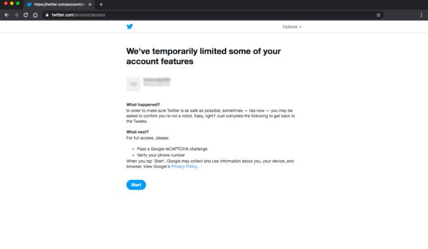This screenshot has width=428, height=249.
Task: Open the Chrome three-dot menu
Action: 421,15
